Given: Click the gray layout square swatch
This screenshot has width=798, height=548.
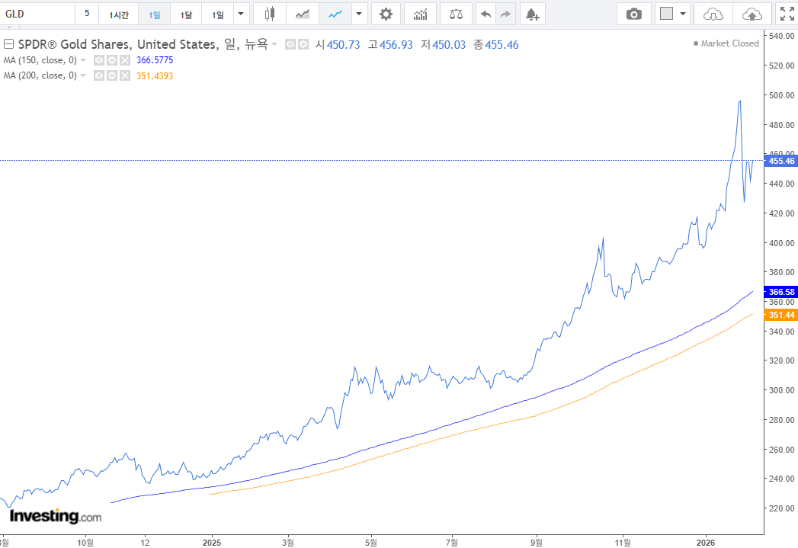Looking at the screenshot, I should click(666, 14).
